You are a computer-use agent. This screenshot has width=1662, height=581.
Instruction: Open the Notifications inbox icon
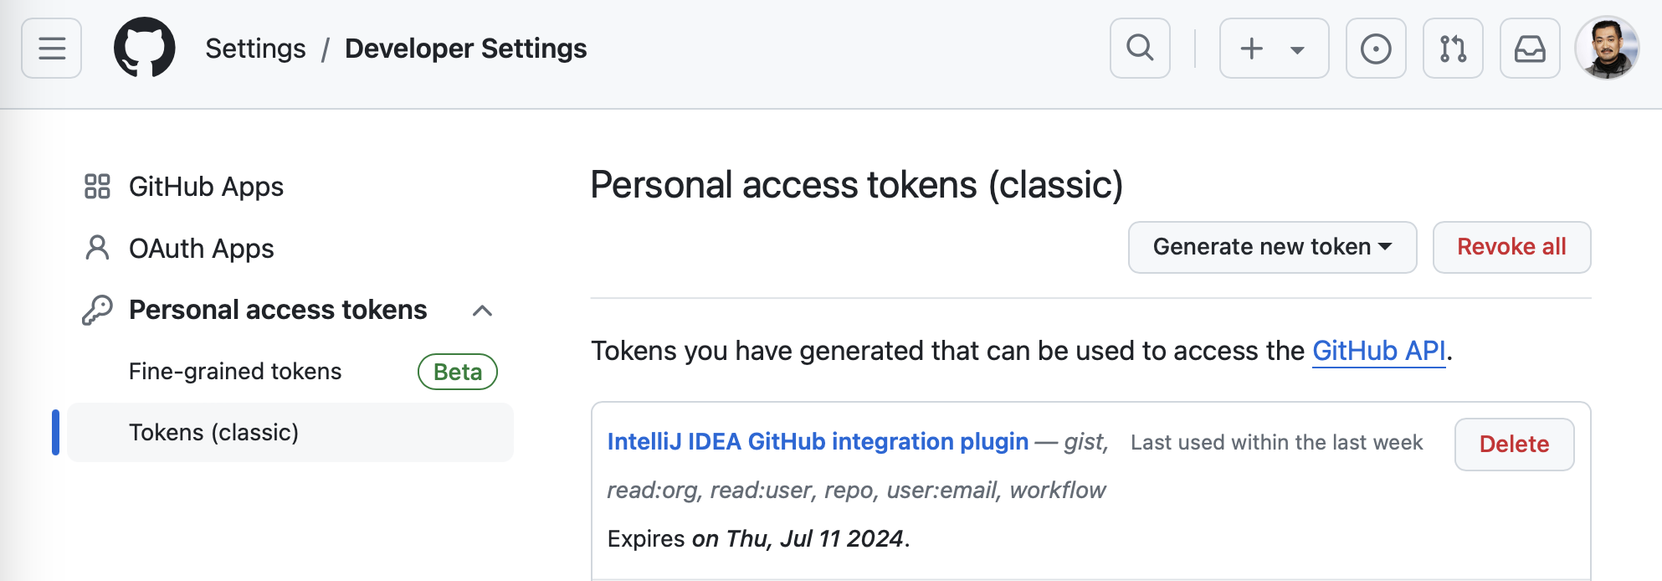tap(1530, 49)
